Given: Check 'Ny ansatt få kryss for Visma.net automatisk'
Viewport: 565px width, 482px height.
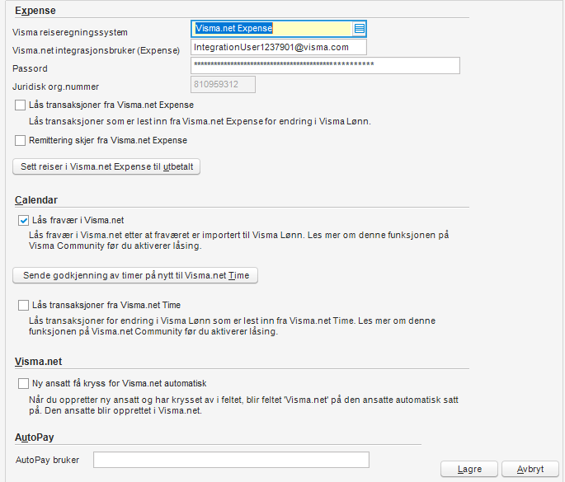Looking at the screenshot, I should tap(23, 384).
